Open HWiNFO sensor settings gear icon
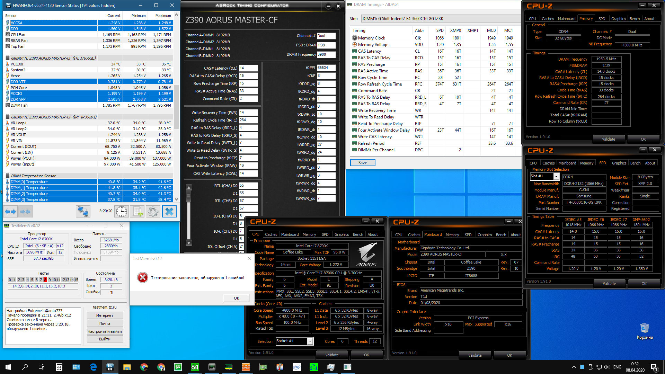The height and width of the screenshot is (374, 665). pyautogui.click(x=153, y=211)
